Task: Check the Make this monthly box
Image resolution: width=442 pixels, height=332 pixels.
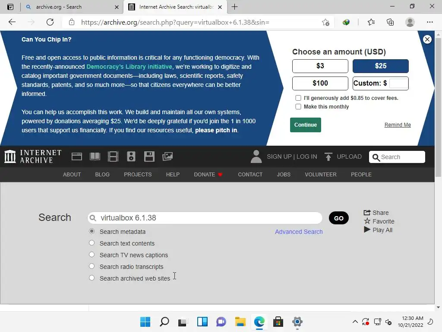Action: [x=298, y=107]
